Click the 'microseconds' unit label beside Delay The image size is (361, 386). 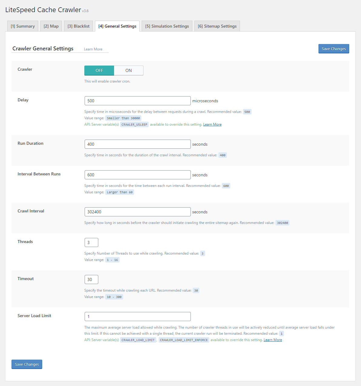click(205, 101)
